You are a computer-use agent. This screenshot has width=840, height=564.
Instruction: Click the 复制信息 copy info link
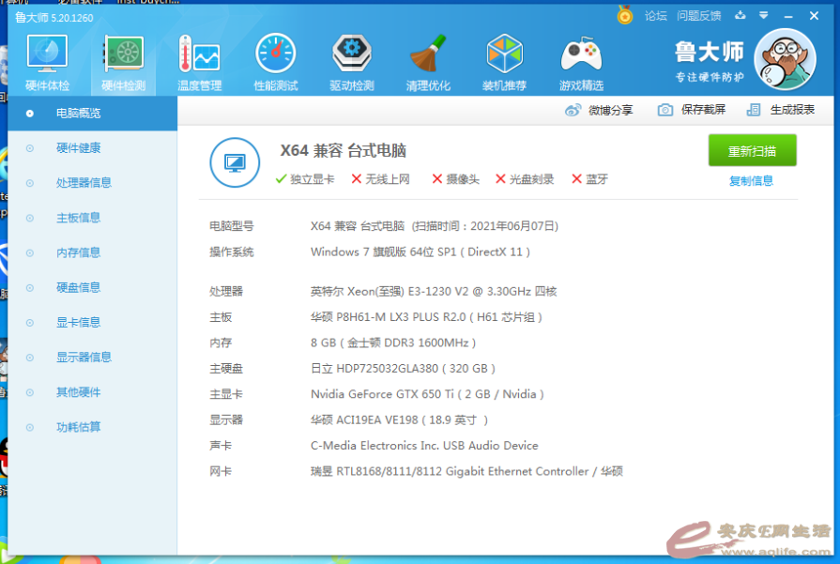point(752,181)
